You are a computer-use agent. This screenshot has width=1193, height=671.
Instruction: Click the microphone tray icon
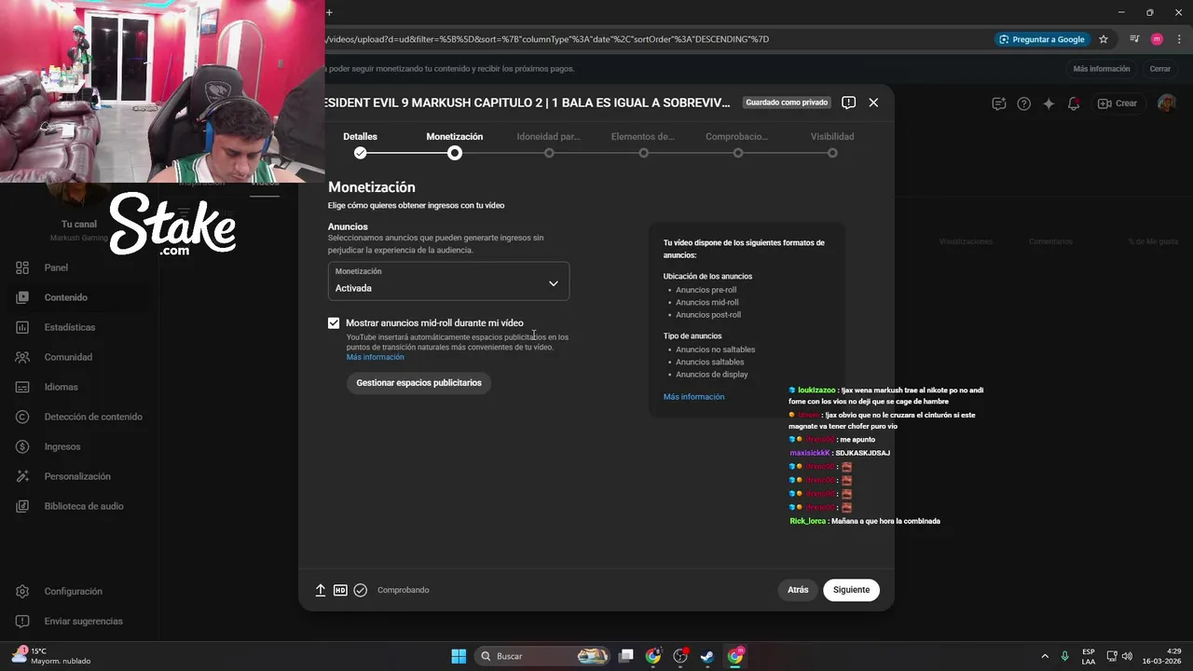[x=1064, y=656]
